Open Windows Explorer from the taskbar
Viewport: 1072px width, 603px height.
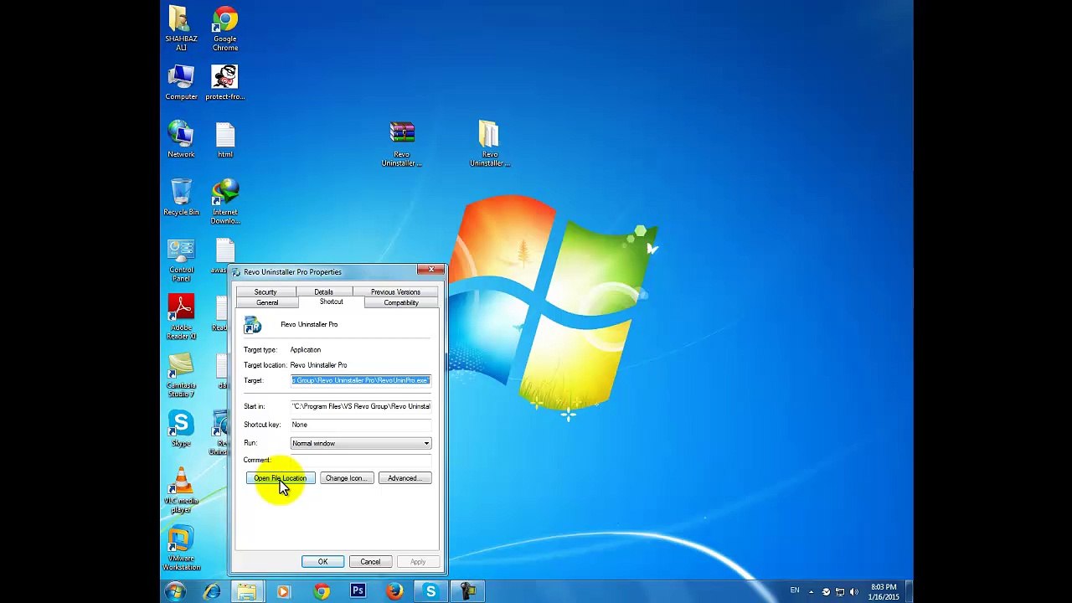pyautogui.click(x=246, y=592)
